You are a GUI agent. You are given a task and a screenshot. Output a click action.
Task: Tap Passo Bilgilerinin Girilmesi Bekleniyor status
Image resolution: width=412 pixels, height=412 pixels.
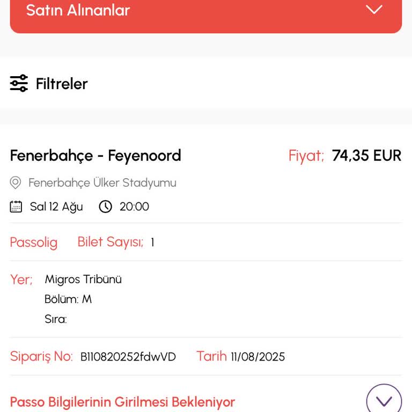[123, 402]
